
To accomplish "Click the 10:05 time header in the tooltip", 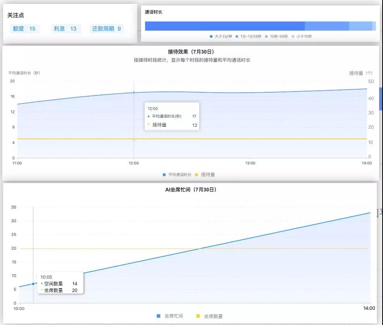I will tap(46, 277).
